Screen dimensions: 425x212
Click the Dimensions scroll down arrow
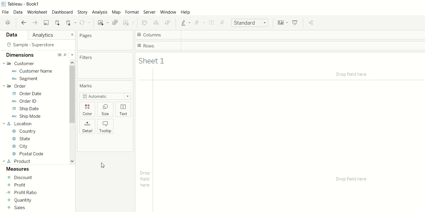pos(72,161)
